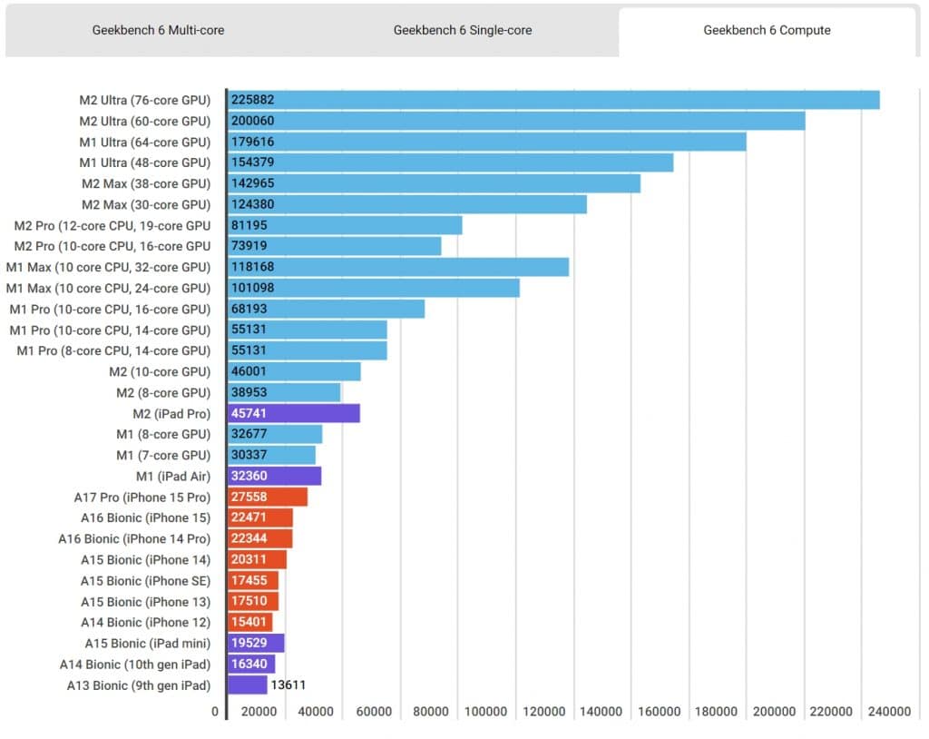Click the M2 Max (38-core GPU) bar

pyautogui.click(x=434, y=183)
